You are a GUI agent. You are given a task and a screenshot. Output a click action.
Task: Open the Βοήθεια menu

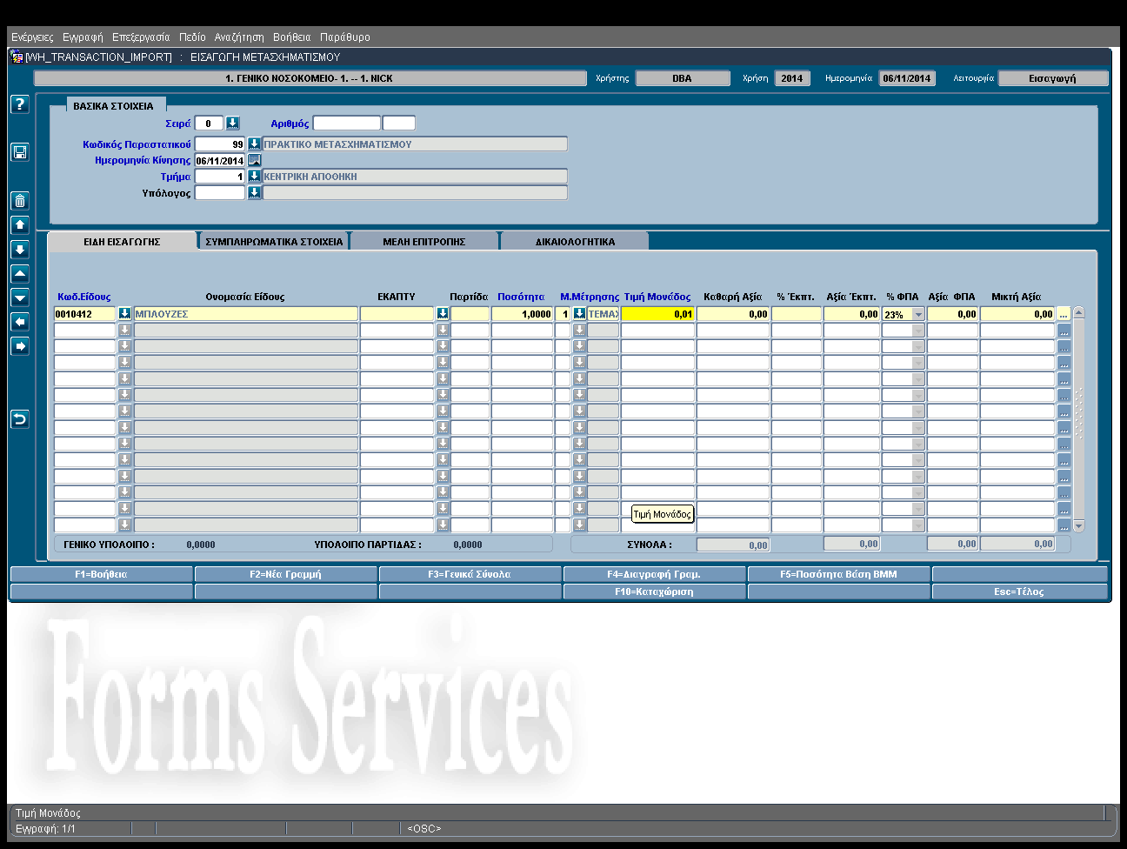click(291, 37)
